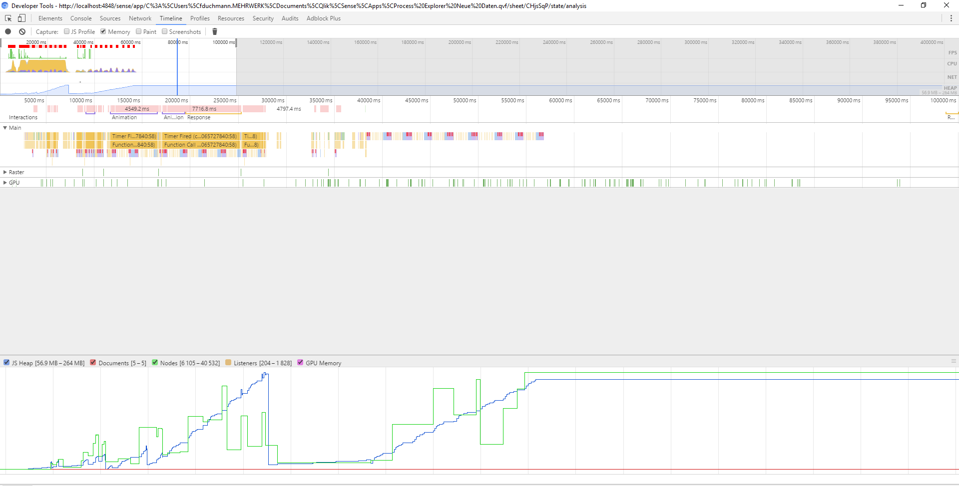Expand the Raster section
This screenshot has width=959, height=486.
(5, 172)
